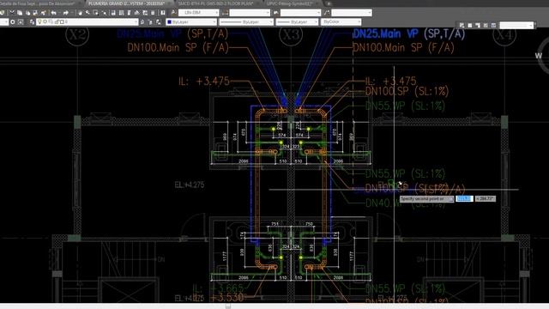Open the Sheet Set Manager icon

(x=137, y=13)
